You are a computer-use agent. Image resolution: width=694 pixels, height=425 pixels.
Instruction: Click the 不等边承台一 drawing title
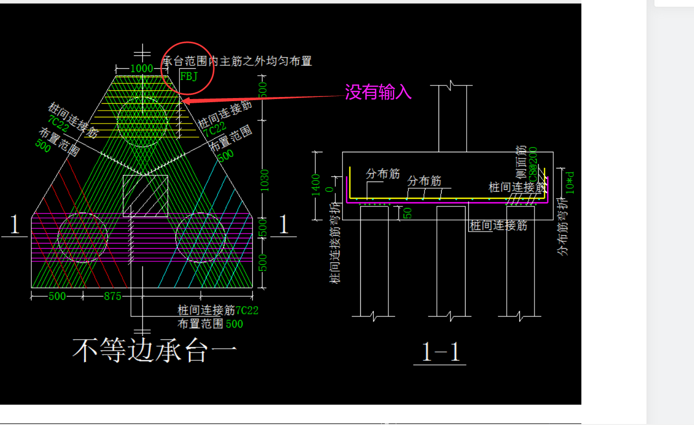154,350
